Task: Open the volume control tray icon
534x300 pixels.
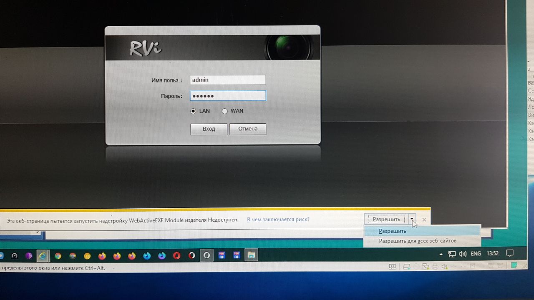Action: pyautogui.click(x=462, y=254)
